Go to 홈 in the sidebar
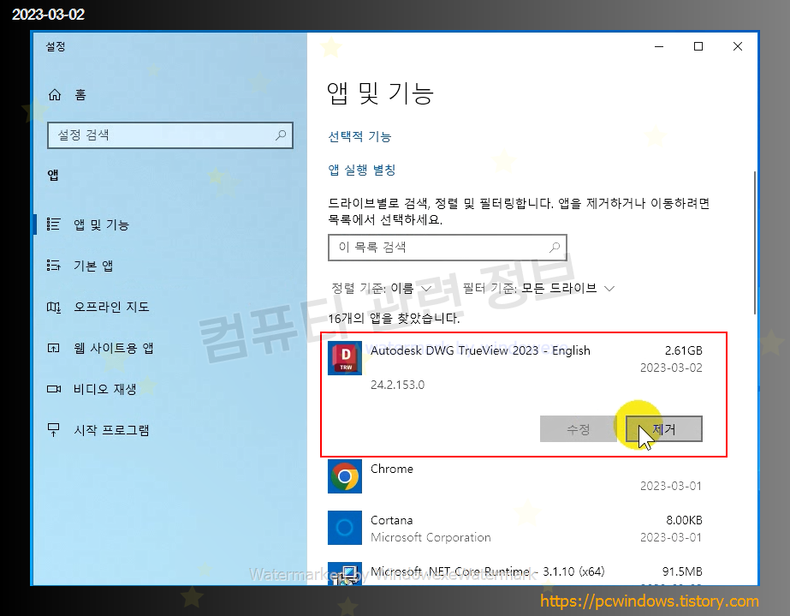 tap(80, 95)
